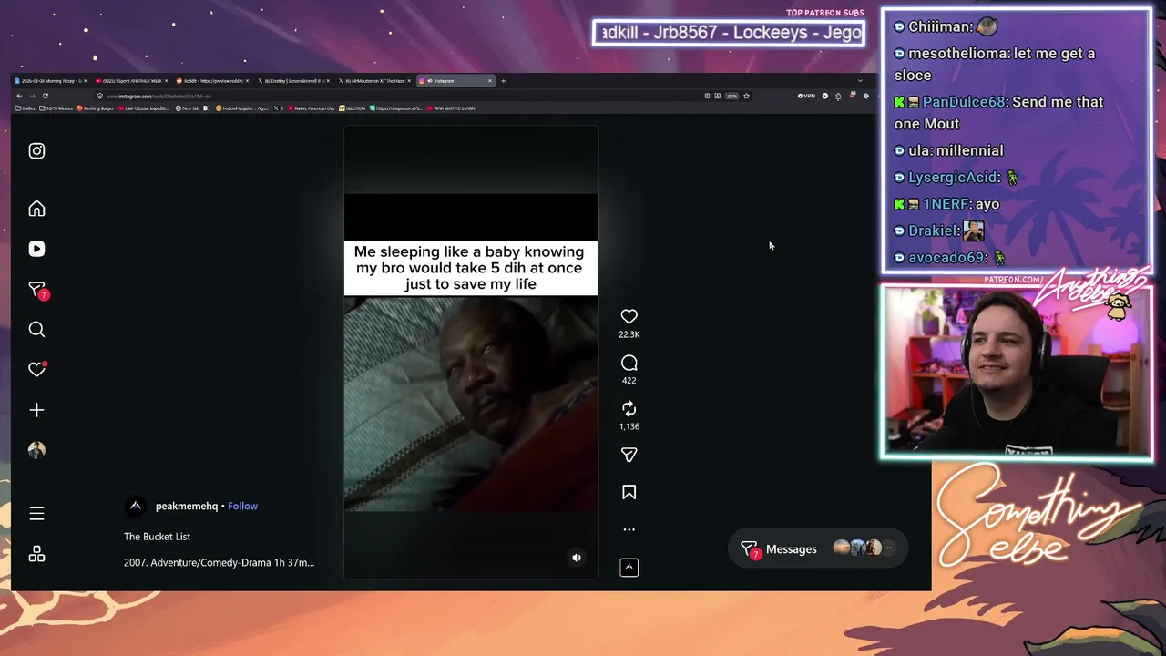Open Instagram search from sidebar
The image size is (1166, 656).
tap(36, 329)
